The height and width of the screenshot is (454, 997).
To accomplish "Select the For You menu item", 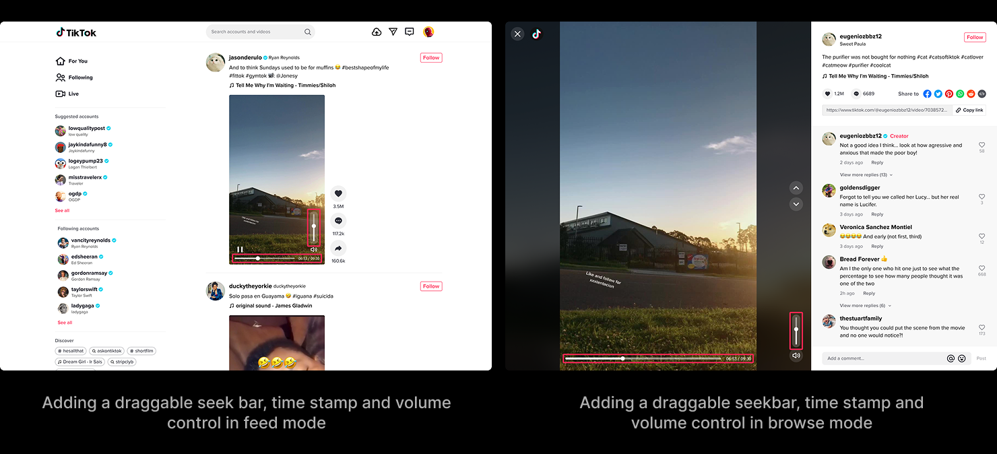I will pos(72,61).
